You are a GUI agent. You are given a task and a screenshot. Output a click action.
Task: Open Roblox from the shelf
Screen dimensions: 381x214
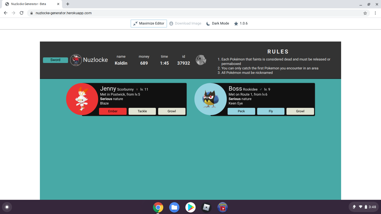[206, 207]
